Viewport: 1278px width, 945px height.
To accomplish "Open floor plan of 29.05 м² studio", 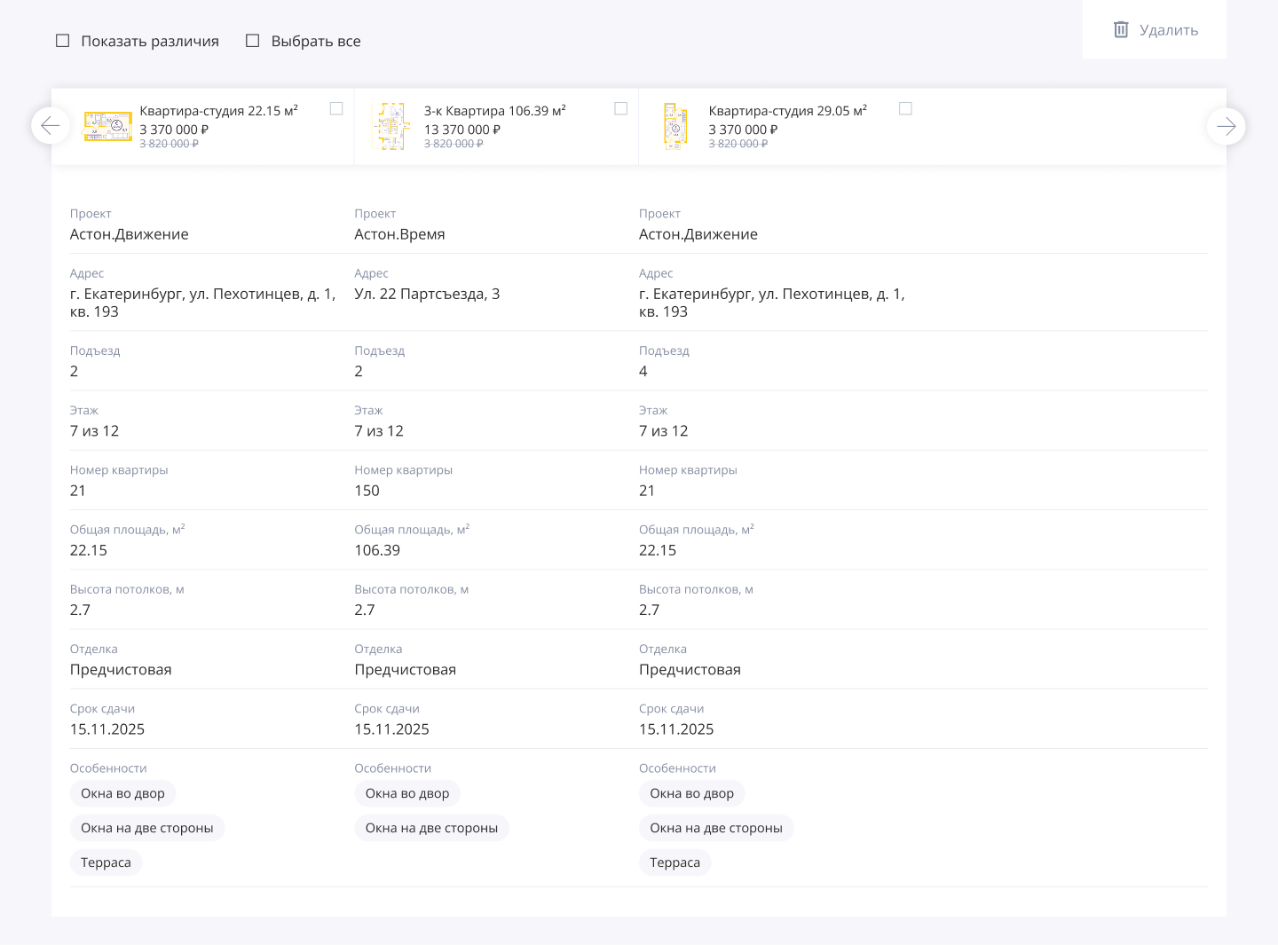I will 675,126.
